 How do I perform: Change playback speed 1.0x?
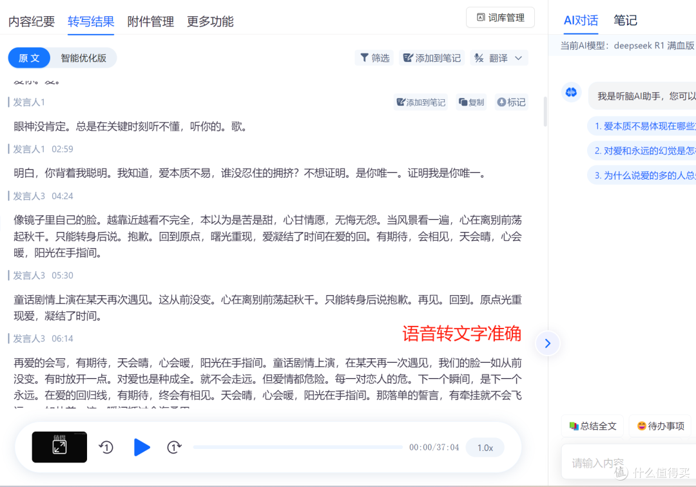[485, 448]
